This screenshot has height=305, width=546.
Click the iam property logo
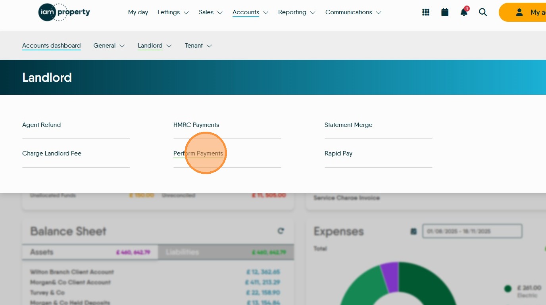(x=64, y=12)
